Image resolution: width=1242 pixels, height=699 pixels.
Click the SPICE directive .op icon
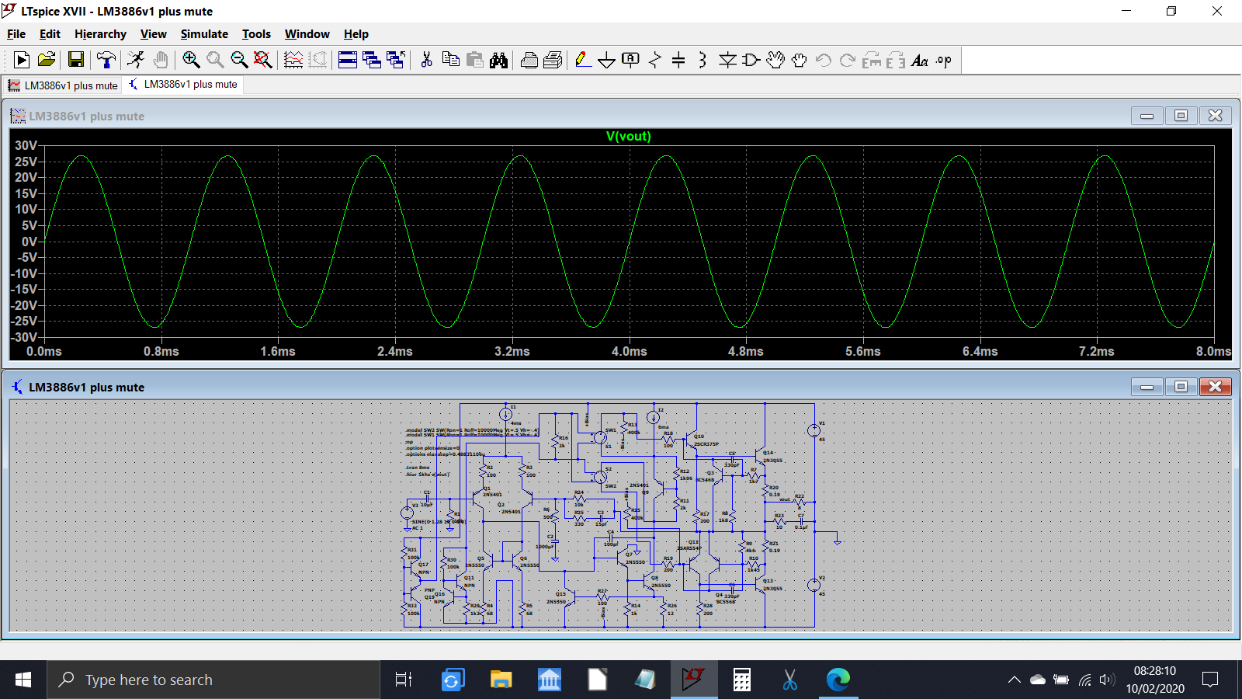944,60
